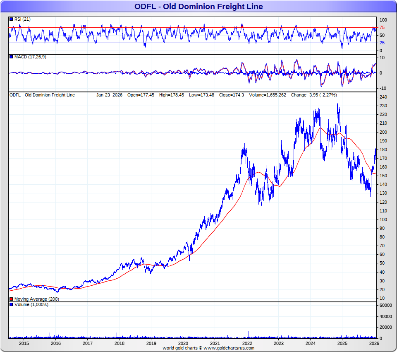
Task: Click the 2025 x-axis year label
Action: tap(342, 343)
